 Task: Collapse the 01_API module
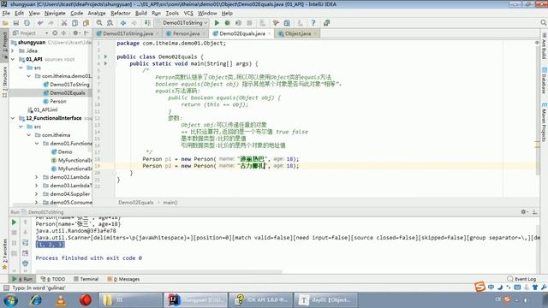[x=13, y=59]
